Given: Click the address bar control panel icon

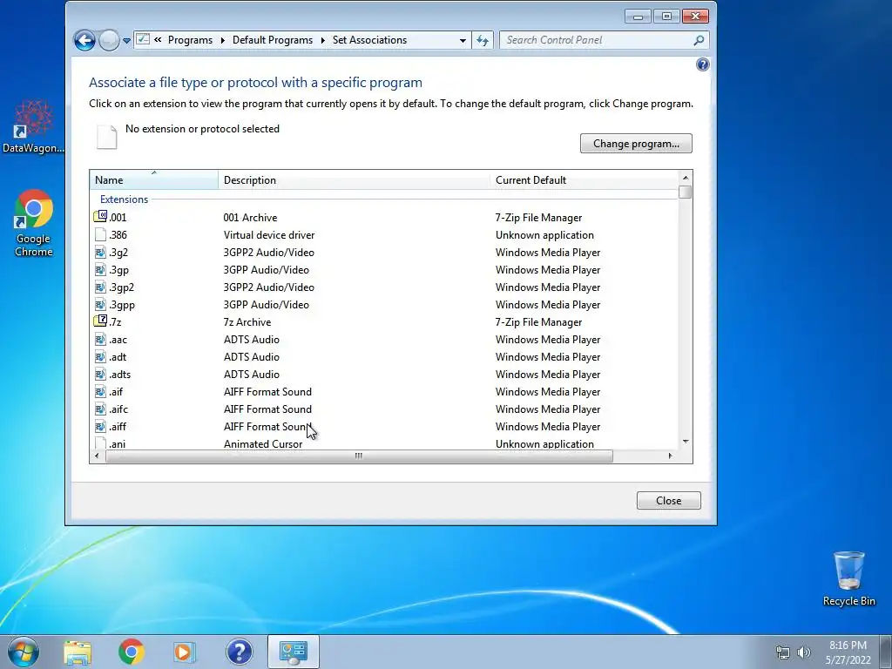Looking at the screenshot, I should pos(144,39).
